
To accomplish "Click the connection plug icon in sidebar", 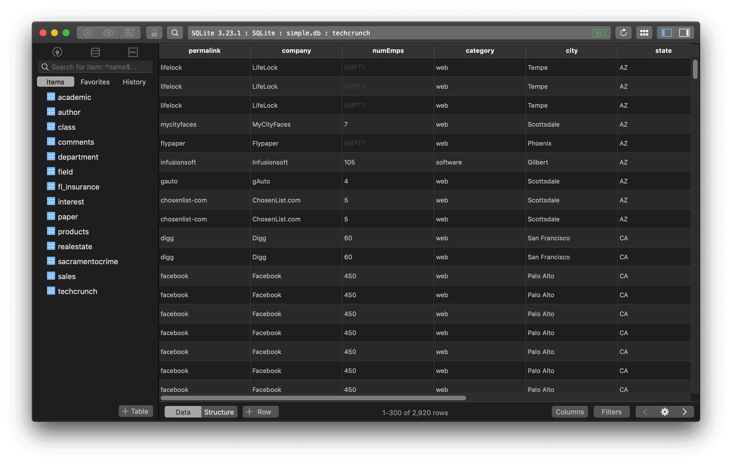I will click(x=57, y=52).
